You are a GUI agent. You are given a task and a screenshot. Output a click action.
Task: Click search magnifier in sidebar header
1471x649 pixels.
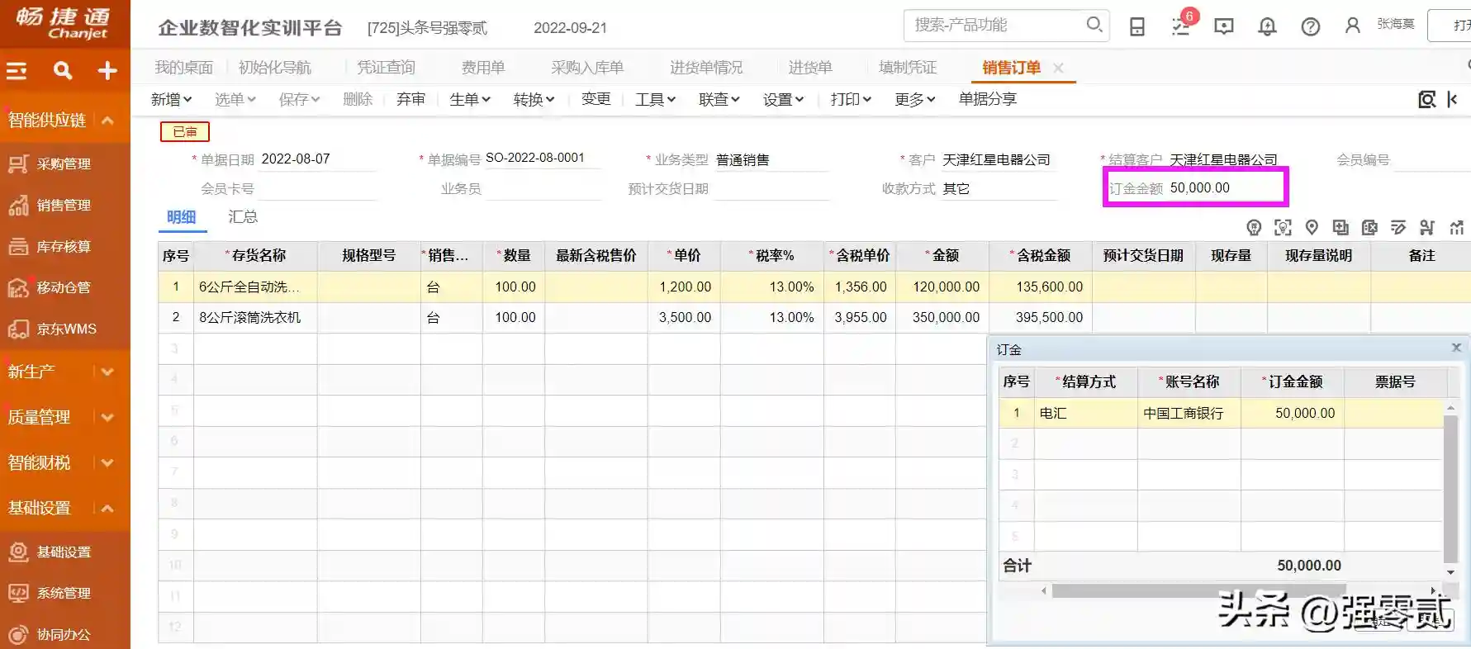(63, 71)
